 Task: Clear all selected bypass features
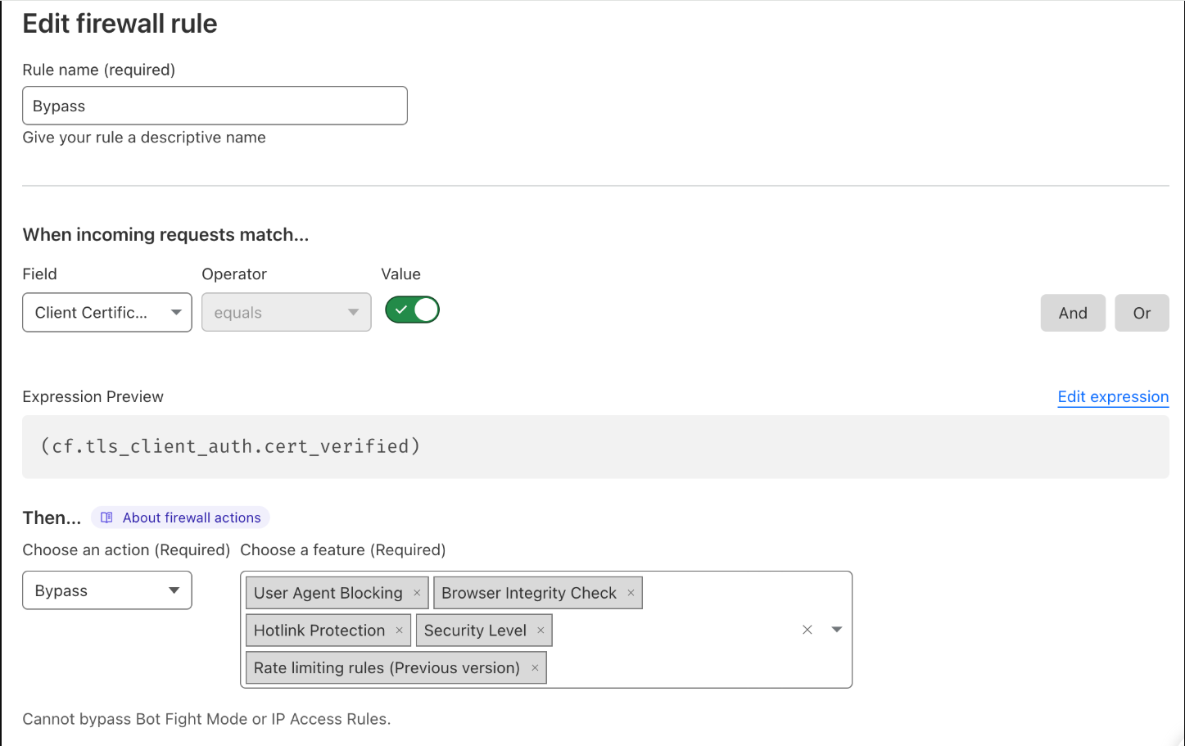pyautogui.click(x=807, y=630)
